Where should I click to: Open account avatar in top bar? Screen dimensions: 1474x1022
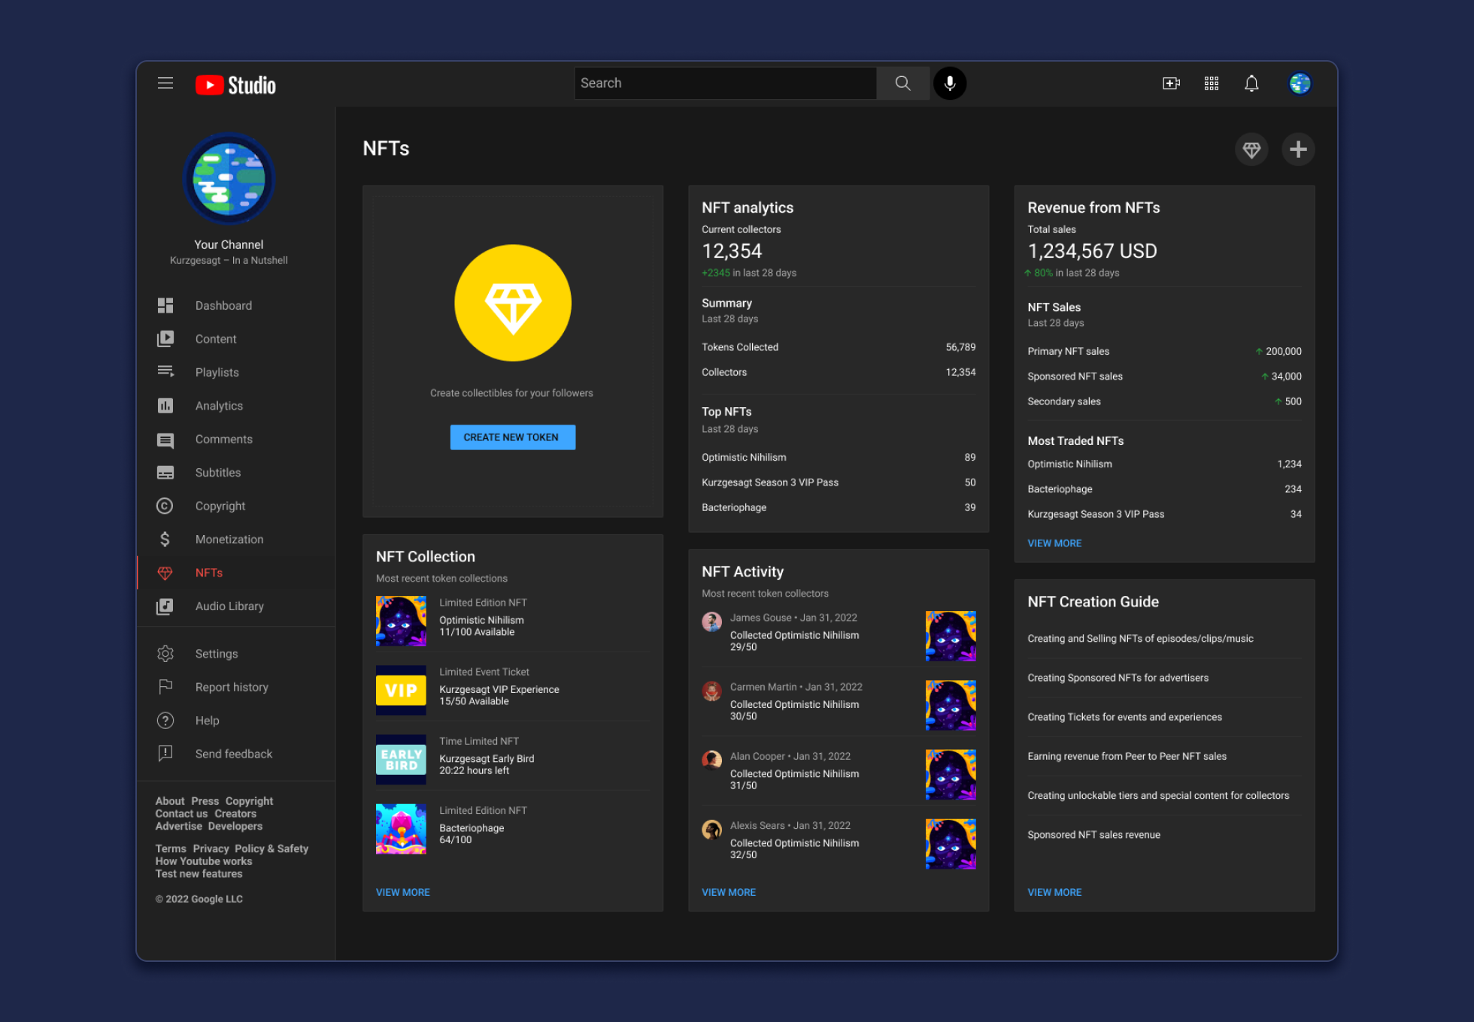[x=1300, y=83]
